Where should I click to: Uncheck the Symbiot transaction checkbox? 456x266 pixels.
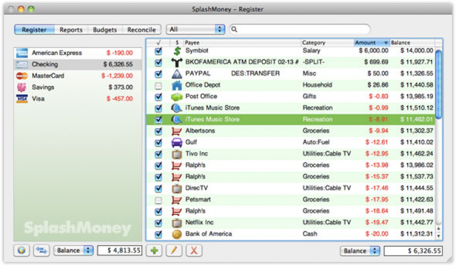[158, 51]
